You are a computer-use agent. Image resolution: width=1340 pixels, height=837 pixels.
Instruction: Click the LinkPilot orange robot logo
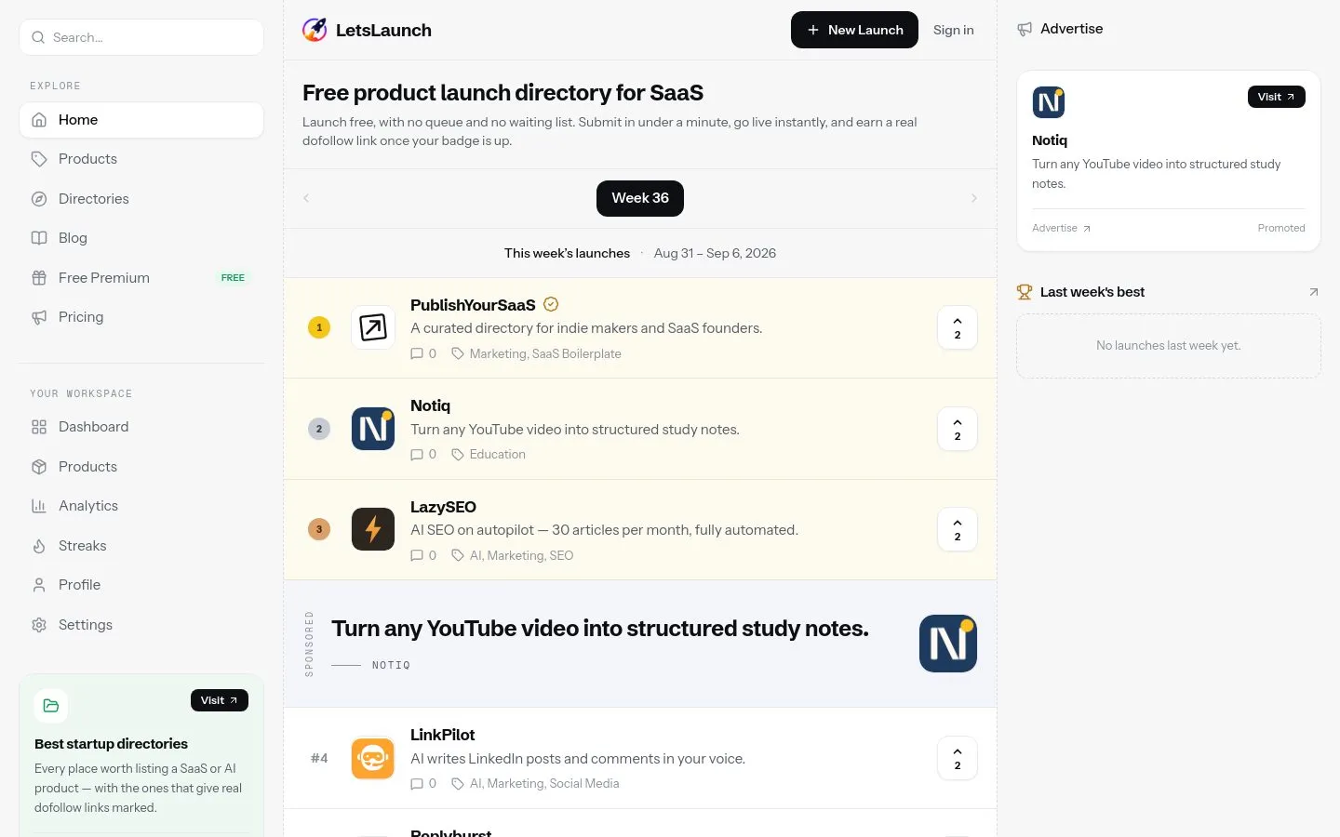coord(373,758)
